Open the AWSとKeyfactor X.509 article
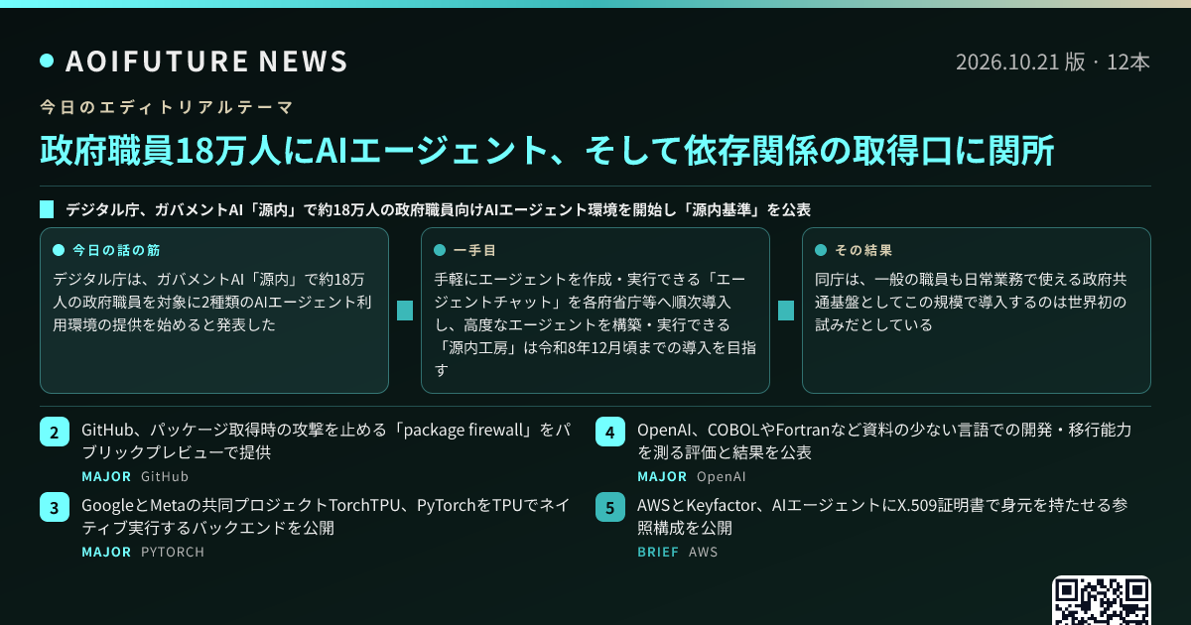Image resolution: width=1191 pixels, height=625 pixels. tap(882, 517)
